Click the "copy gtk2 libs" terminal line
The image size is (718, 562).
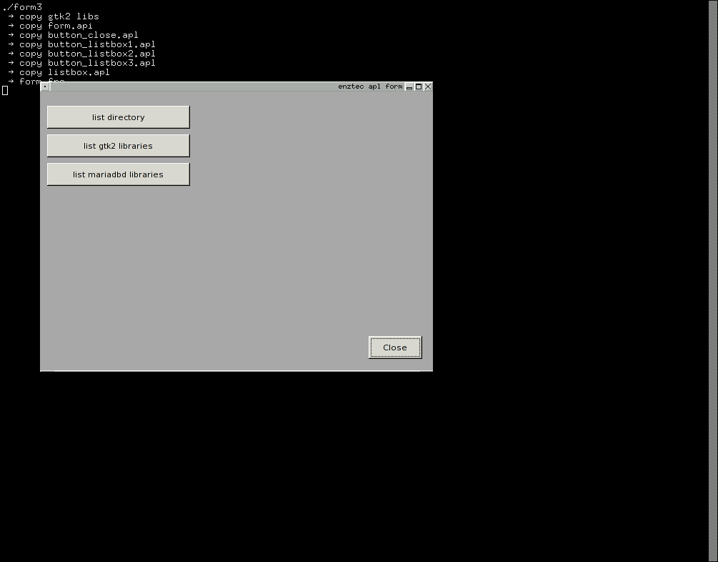click(59, 16)
